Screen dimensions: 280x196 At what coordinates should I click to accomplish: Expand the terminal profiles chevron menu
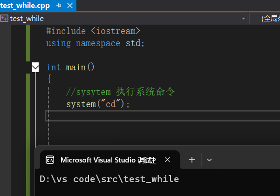coord(209,160)
